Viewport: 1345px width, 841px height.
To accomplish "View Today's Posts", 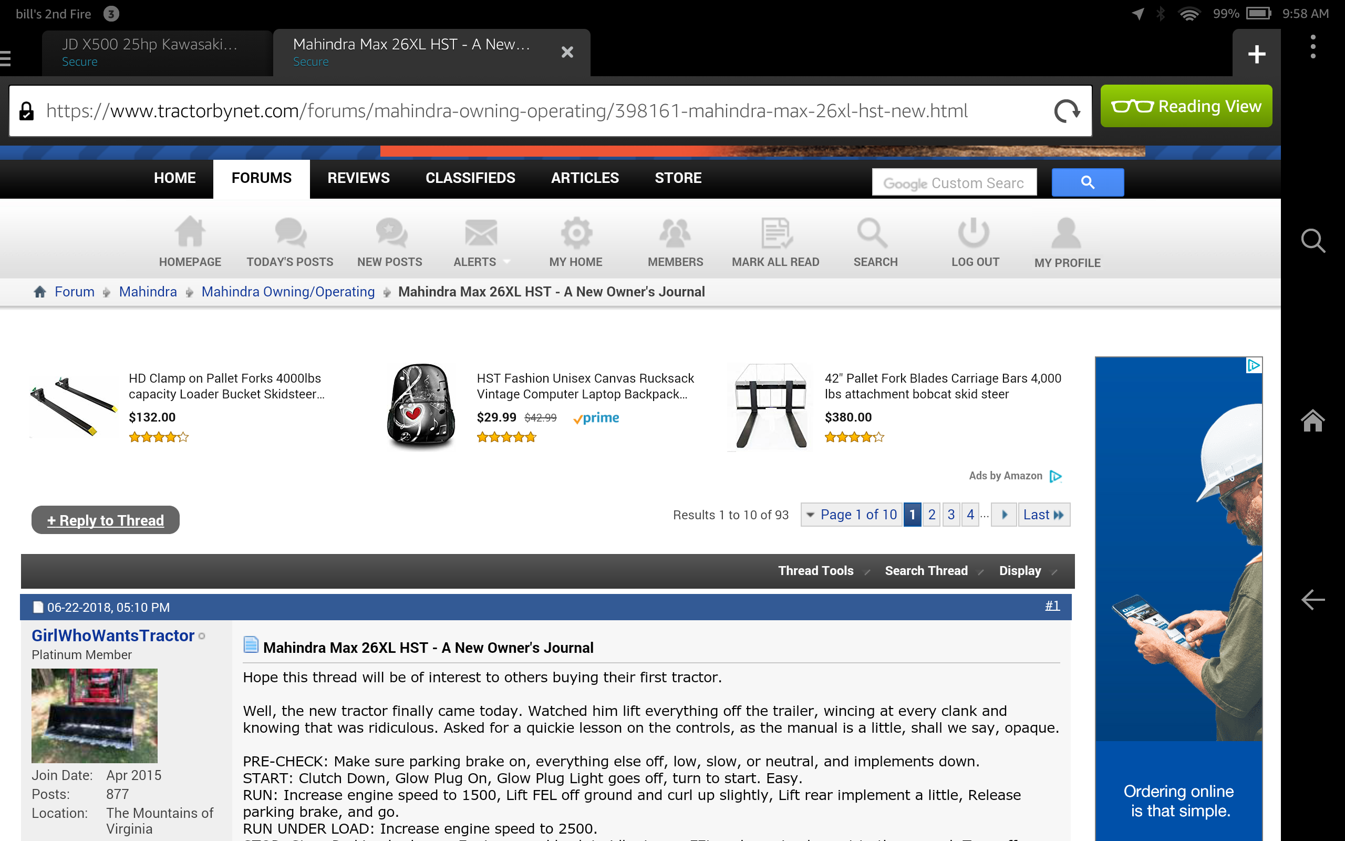I will coord(290,242).
